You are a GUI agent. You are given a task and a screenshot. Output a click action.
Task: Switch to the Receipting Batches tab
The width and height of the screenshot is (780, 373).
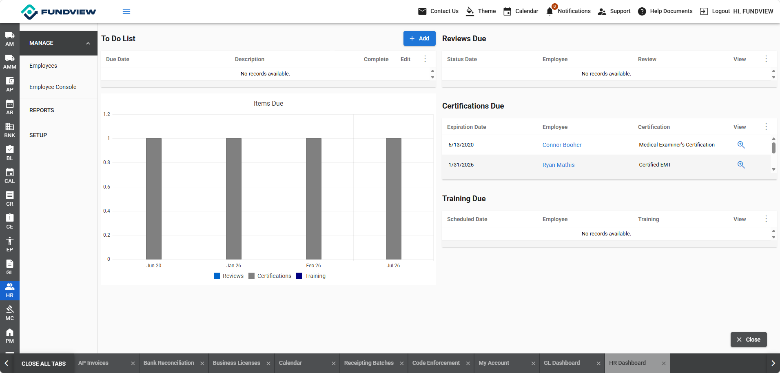click(x=369, y=363)
